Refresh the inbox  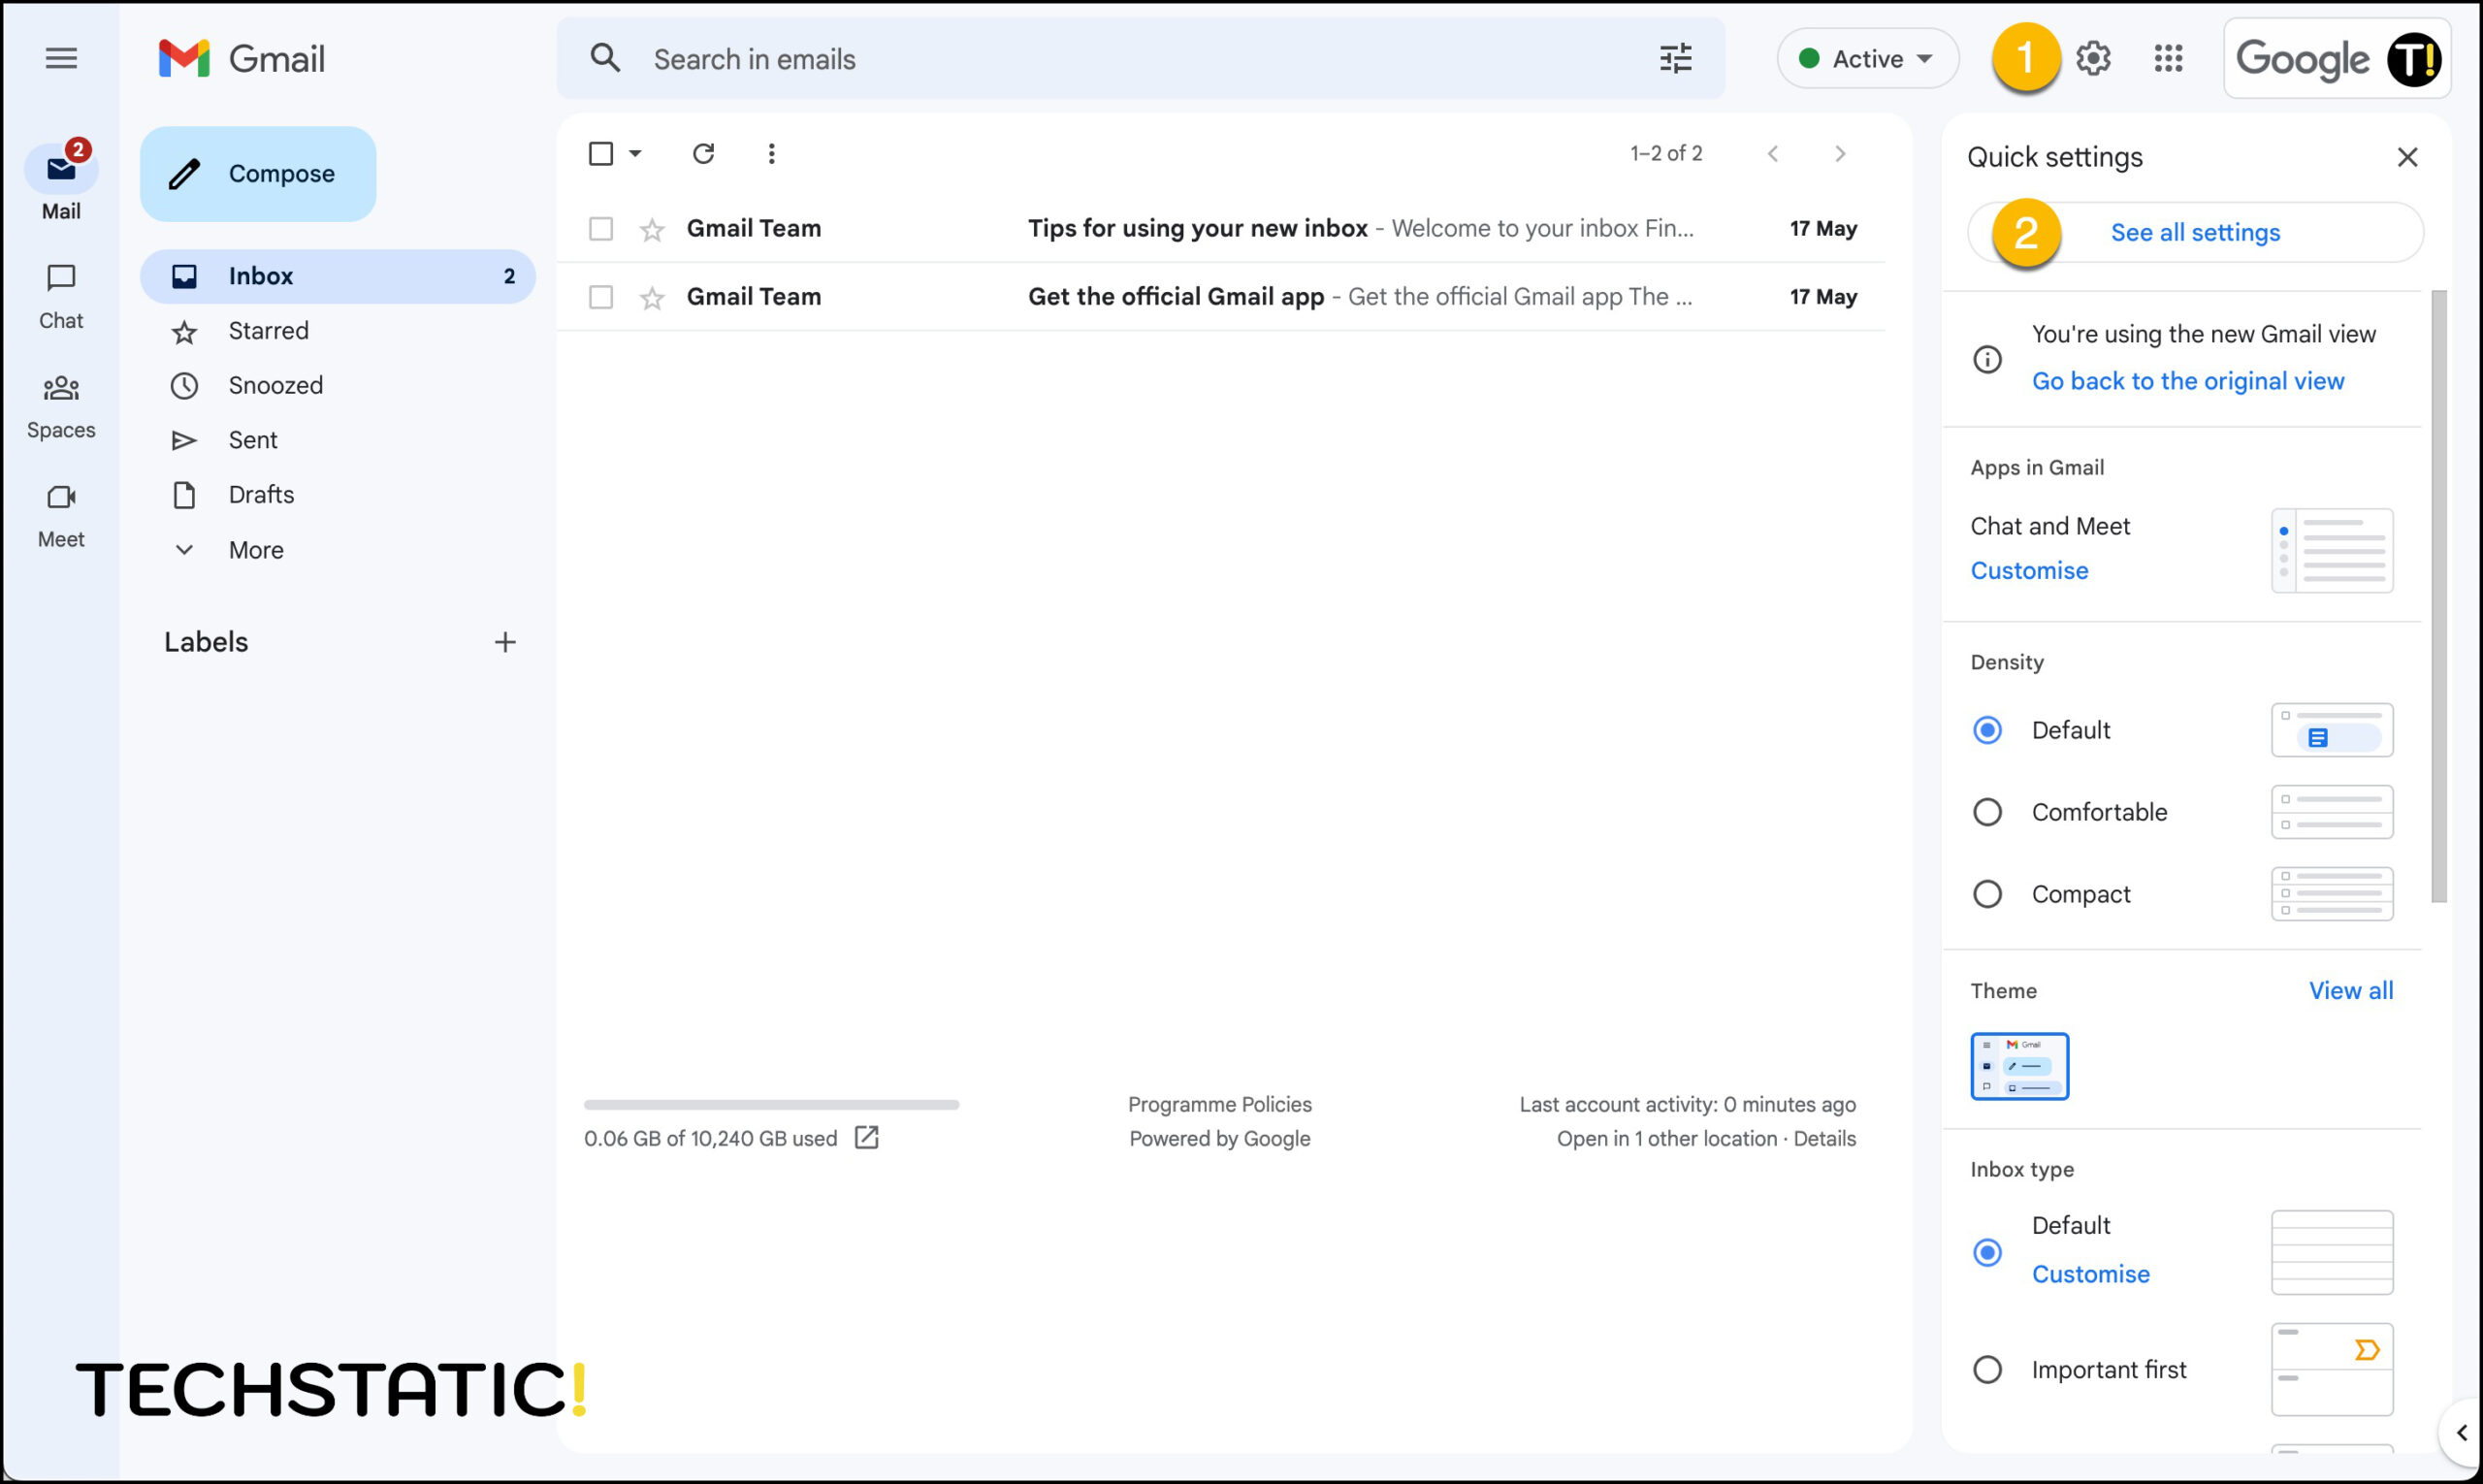click(703, 153)
